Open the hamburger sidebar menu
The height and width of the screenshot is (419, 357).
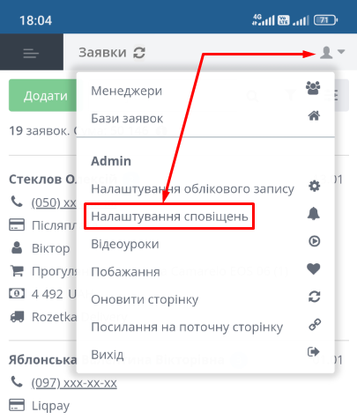click(x=31, y=54)
